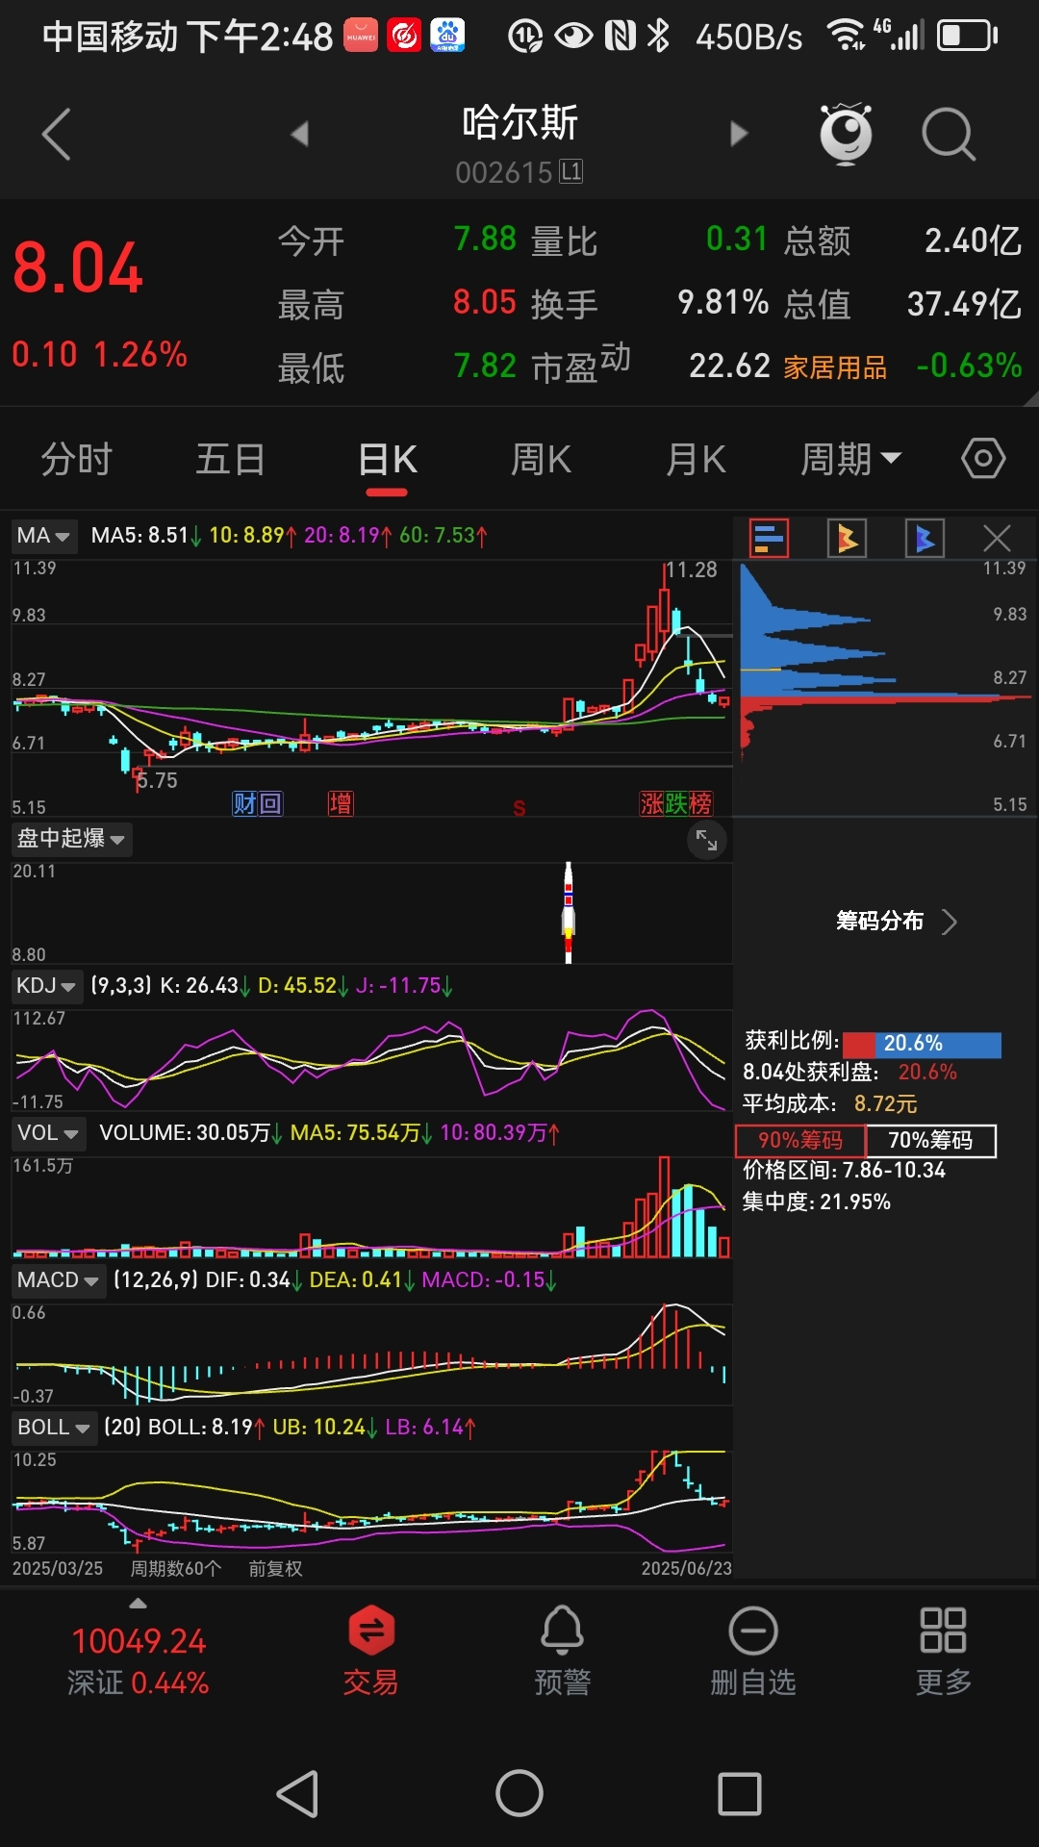The height and width of the screenshot is (1847, 1039).
Task: Expand the VOL indicator dropdown
Action: coord(48,1133)
